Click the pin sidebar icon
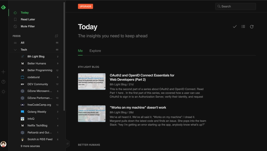 tap(67, 144)
